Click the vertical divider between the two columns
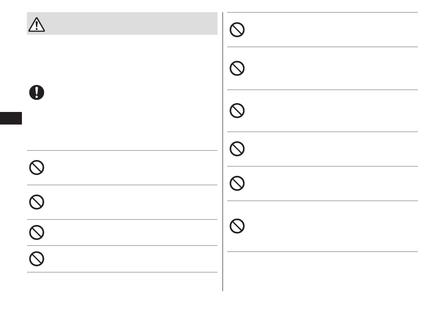The image size is (445, 313). tap(223, 152)
